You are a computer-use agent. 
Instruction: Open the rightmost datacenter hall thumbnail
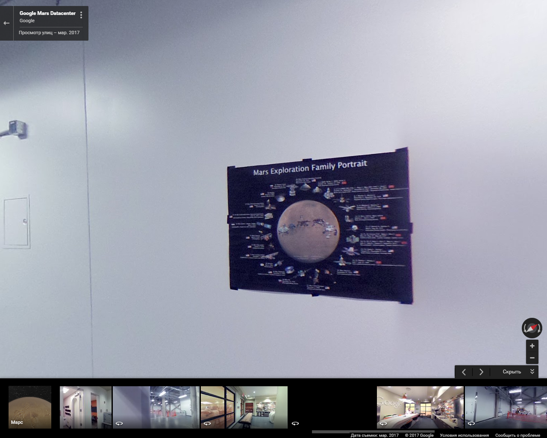(x=506, y=407)
